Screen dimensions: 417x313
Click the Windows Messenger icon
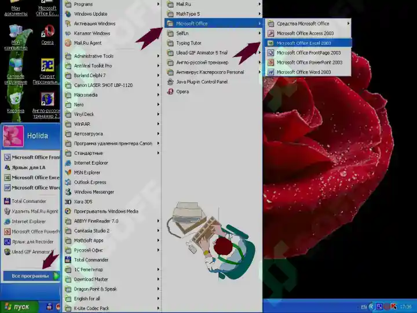tap(68, 192)
